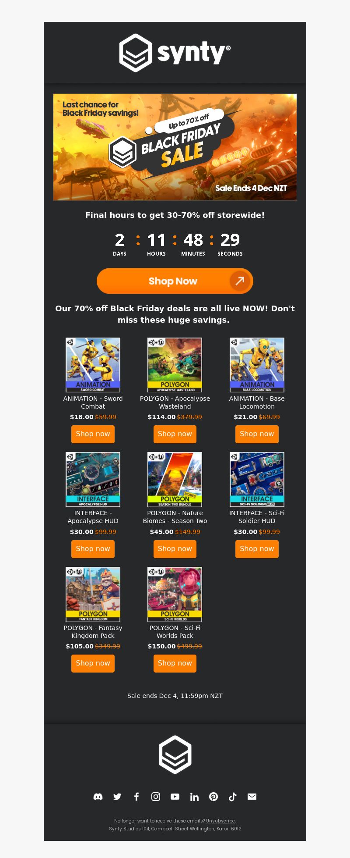Open the LinkedIn social icon
The image size is (350, 858).
point(194,797)
